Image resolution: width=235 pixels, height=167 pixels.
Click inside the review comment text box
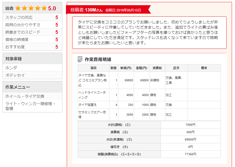pyautogui.click(x=149, y=32)
